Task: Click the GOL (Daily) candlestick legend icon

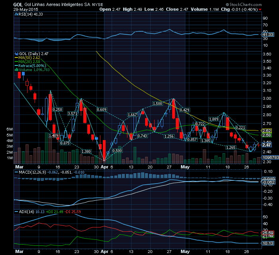Action: click(x=17, y=53)
